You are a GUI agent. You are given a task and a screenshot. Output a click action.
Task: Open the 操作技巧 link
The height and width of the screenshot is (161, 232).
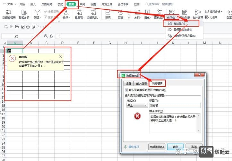tap(133, 147)
